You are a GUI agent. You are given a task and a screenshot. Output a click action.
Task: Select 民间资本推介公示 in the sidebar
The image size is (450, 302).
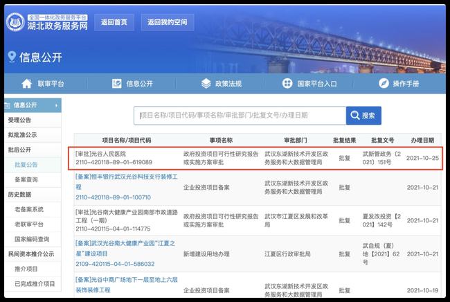31,254
